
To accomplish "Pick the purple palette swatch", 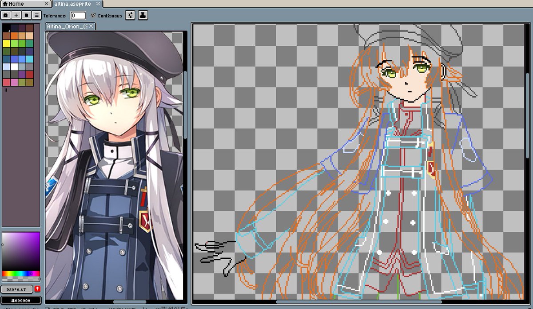I will point(22,75).
